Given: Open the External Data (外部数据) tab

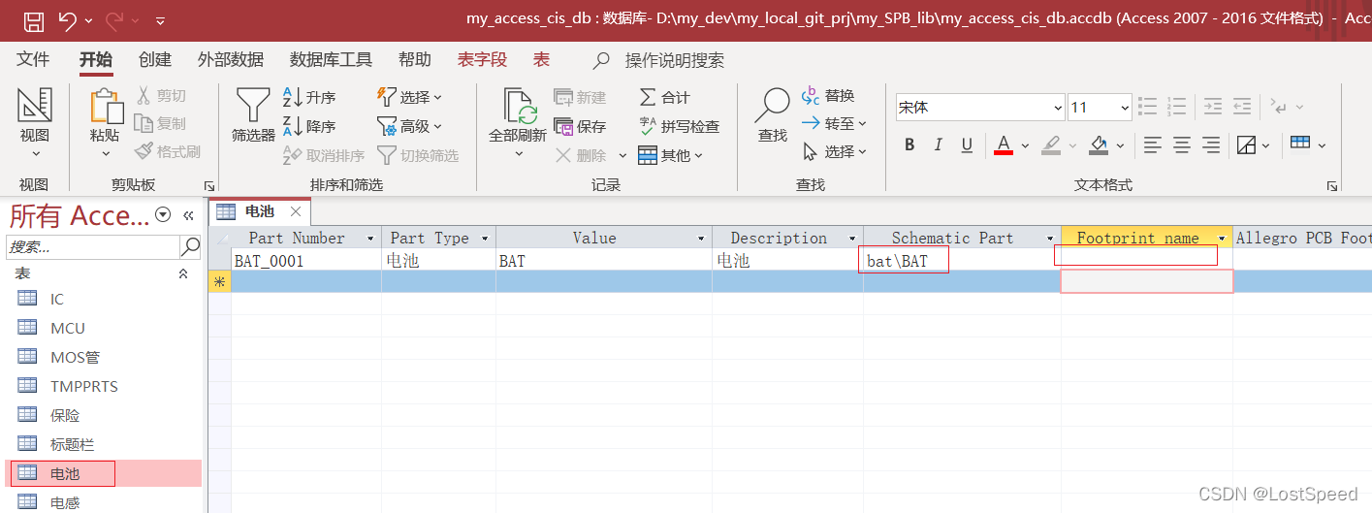Looking at the screenshot, I should [231, 60].
